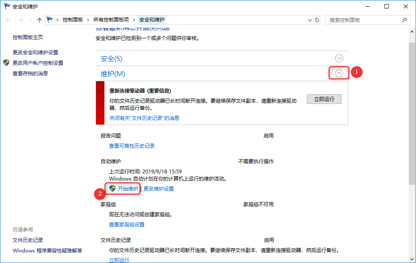Open address bar history dropdown

coord(309,20)
